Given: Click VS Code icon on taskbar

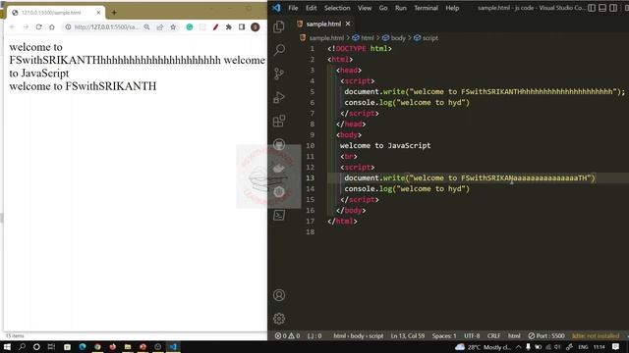Looking at the screenshot, I should [x=173, y=346].
